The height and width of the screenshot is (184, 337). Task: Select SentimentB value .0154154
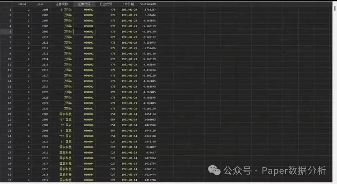pos(149,114)
